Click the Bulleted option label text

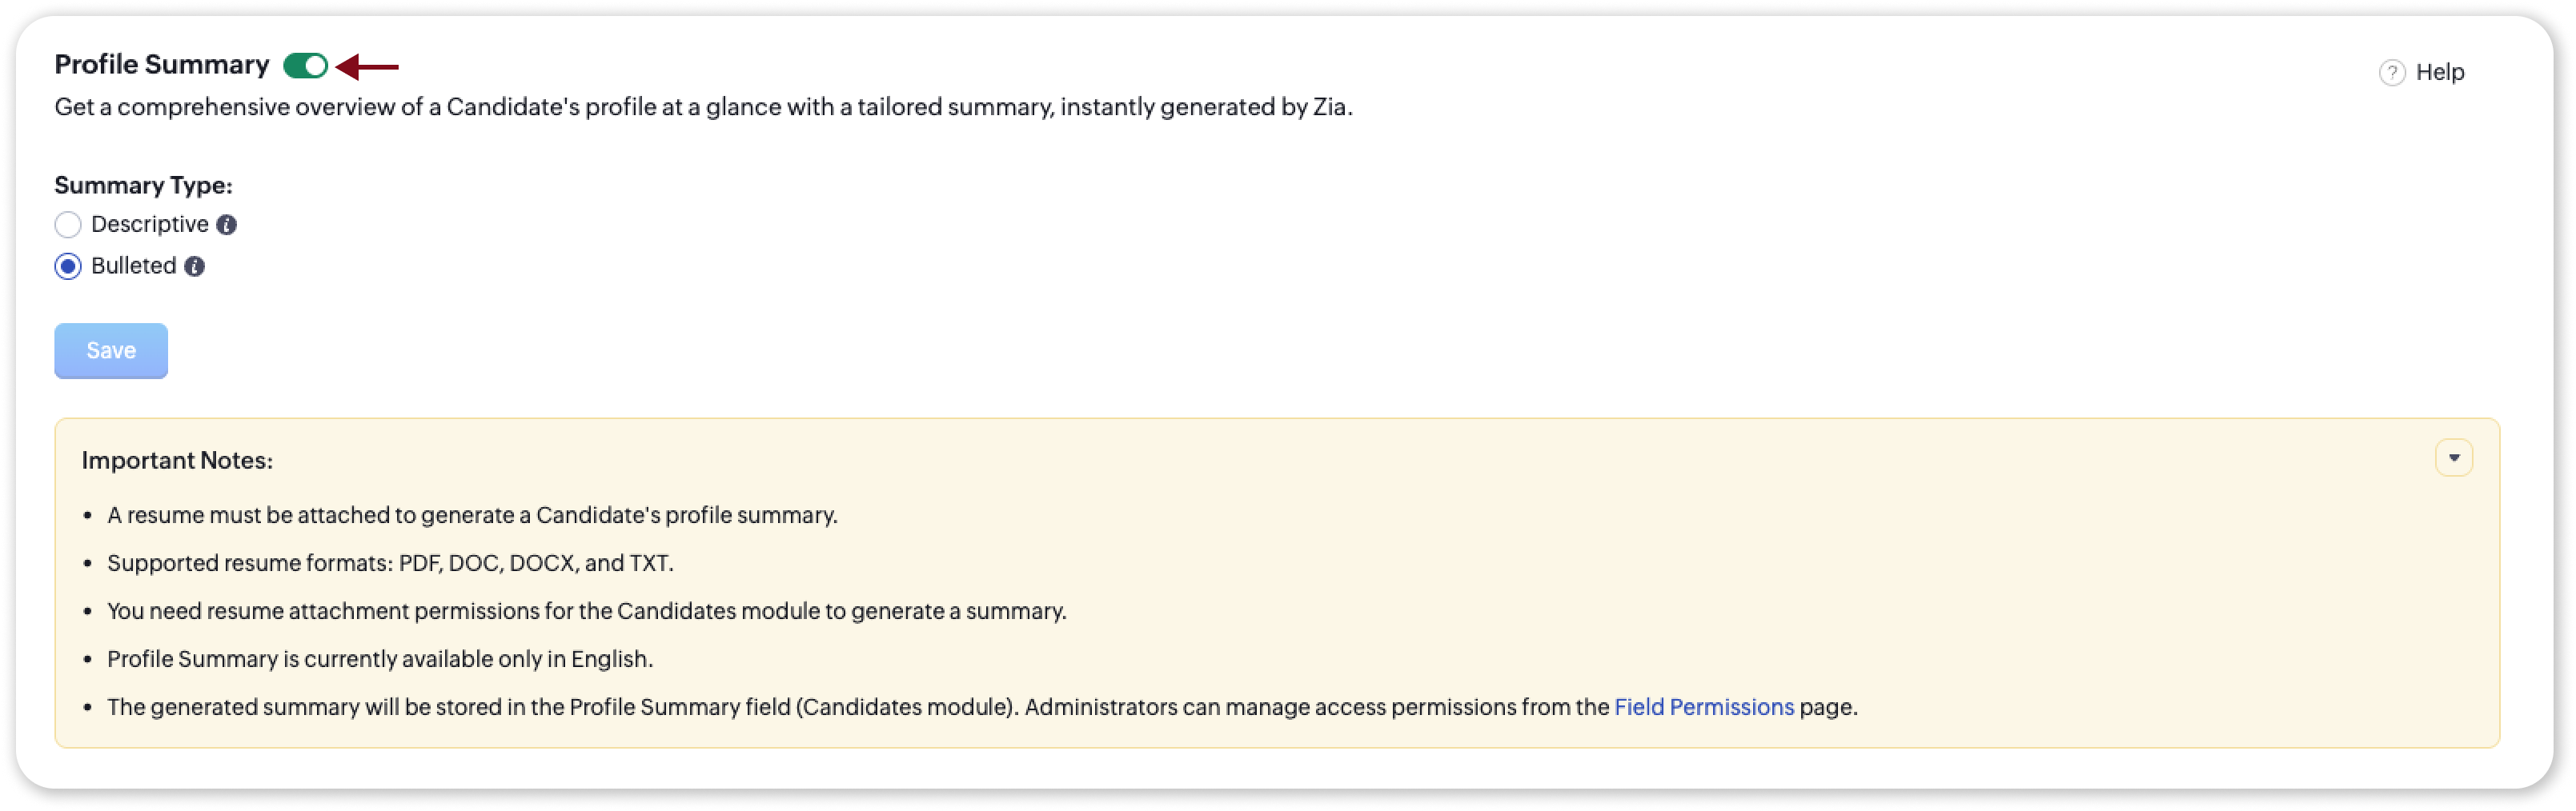pyautogui.click(x=134, y=266)
